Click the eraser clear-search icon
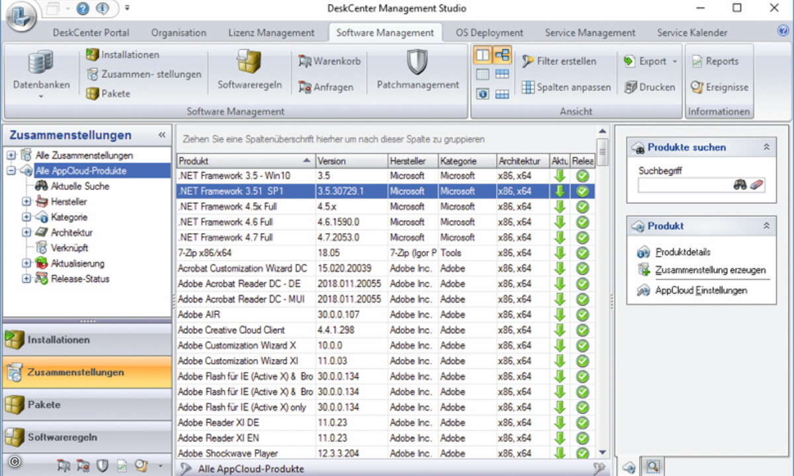 click(758, 185)
